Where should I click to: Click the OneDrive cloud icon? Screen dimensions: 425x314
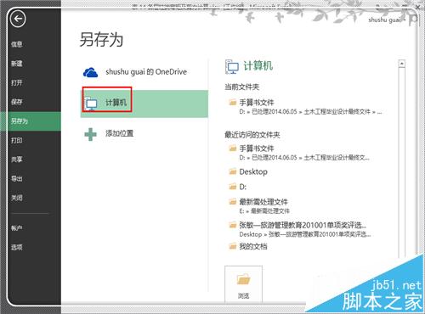pos(91,72)
